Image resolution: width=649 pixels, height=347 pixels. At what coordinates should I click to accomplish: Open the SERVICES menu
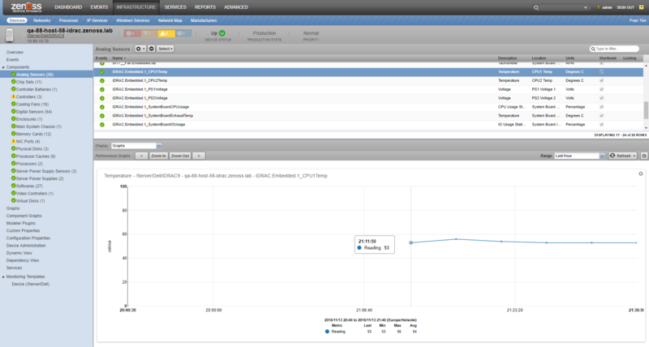click(175, 7)
